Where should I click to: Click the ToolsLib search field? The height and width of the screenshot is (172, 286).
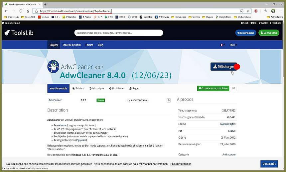[x=119, y=33]
